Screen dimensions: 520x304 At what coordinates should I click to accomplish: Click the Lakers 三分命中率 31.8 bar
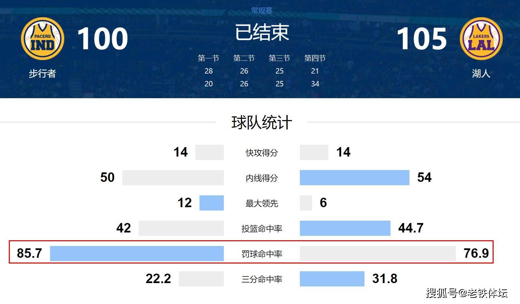[x=332, y=279]
